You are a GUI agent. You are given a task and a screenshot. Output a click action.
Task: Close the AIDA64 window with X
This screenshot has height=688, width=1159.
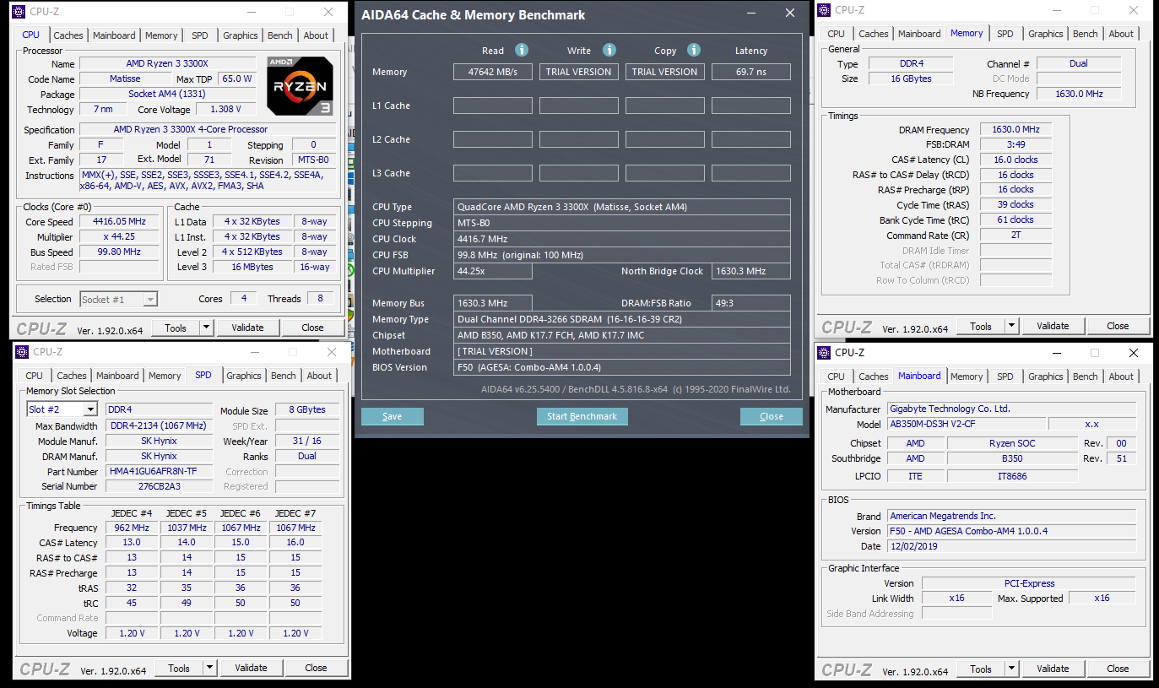790,13
